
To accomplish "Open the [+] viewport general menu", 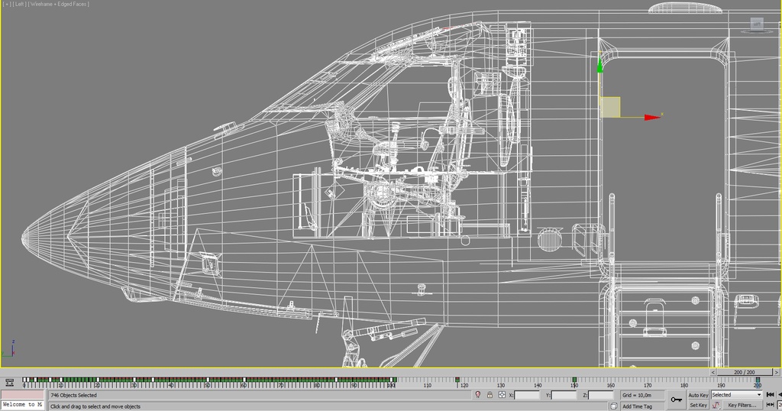I will [x=7, y=4].
